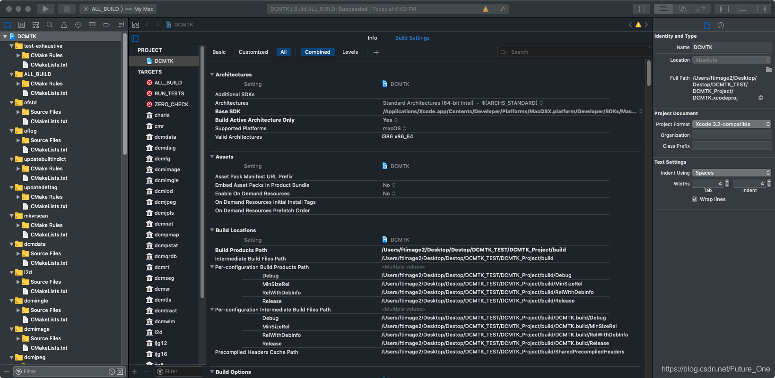Image resolution: width=775 pixels, height=378 pixels.
Task: Open the Source Control navigator icon
Action: click(x=21, y=25)
